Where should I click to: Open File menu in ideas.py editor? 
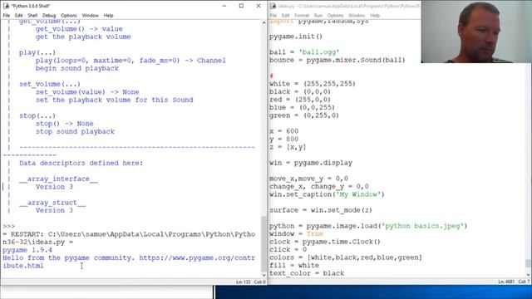[x=273, y=16]
